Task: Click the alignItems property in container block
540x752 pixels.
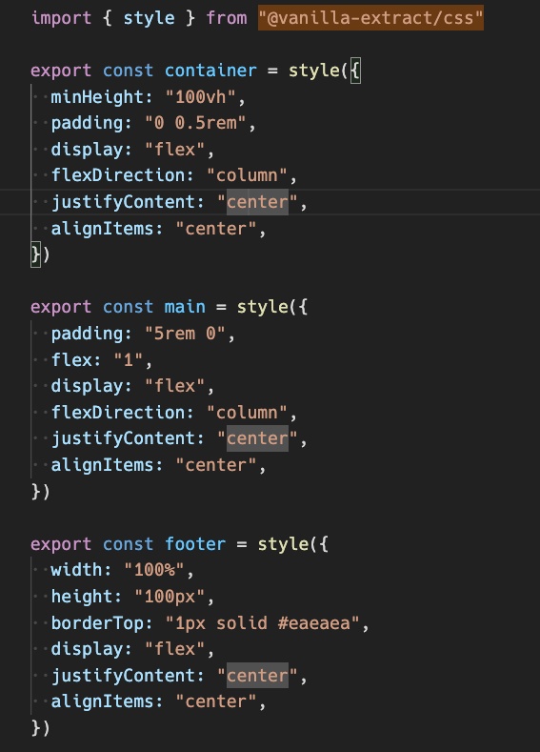Action: pyautogui.click(x=108, y=229)
